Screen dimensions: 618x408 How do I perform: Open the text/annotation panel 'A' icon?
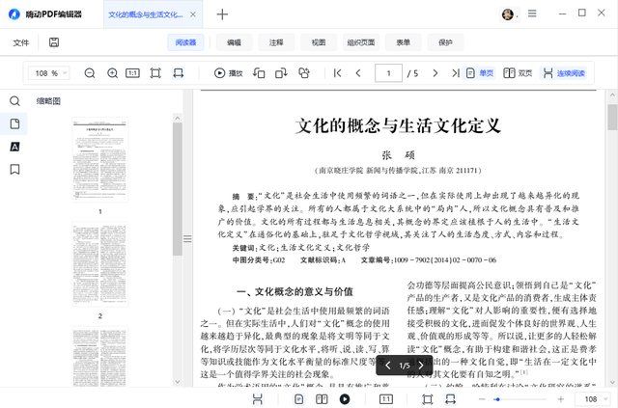coord(14,147)
